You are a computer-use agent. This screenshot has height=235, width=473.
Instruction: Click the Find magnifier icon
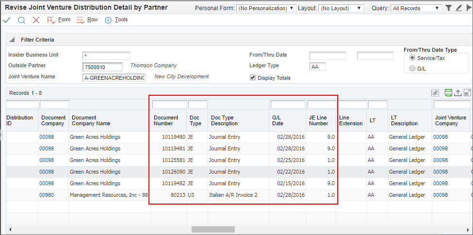point(21,20)
